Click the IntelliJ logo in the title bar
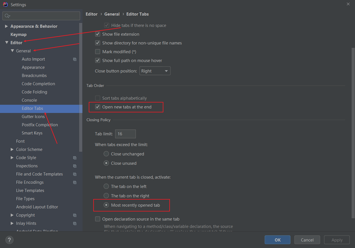Screen dimensions: 355x248 [5, 4]
